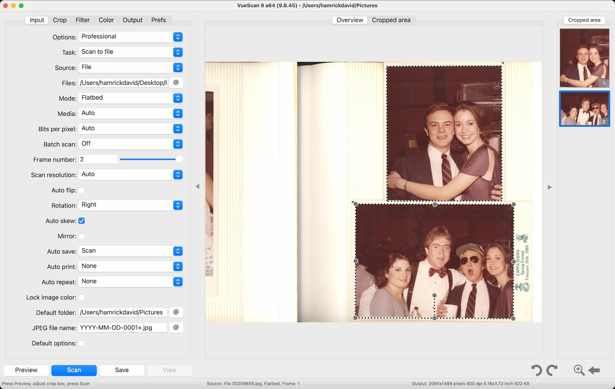Enable the Mirror checkbox
Screen dimensions: 615x389
click(x=82, y=236)
